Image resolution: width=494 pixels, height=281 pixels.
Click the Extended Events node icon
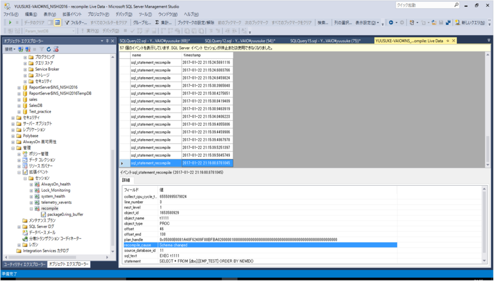(25, 172)
